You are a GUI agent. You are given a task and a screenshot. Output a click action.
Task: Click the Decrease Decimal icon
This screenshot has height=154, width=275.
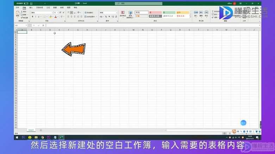[x=116, y=16]
